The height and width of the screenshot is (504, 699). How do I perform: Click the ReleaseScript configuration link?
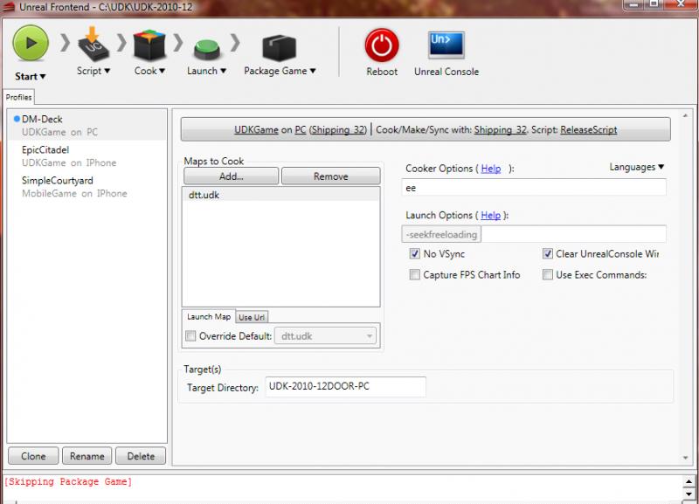tap(589, 129)
